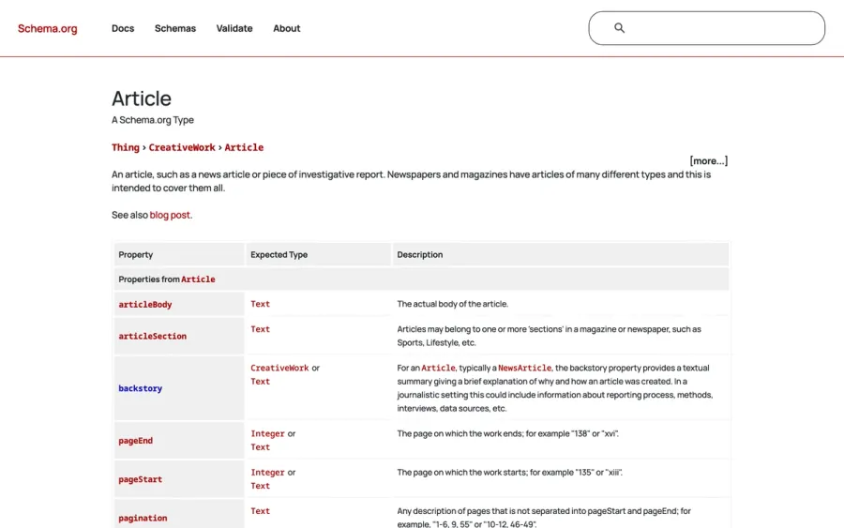Click Integer type in pageStart row

pyautogui.click(x=267, y=473)
